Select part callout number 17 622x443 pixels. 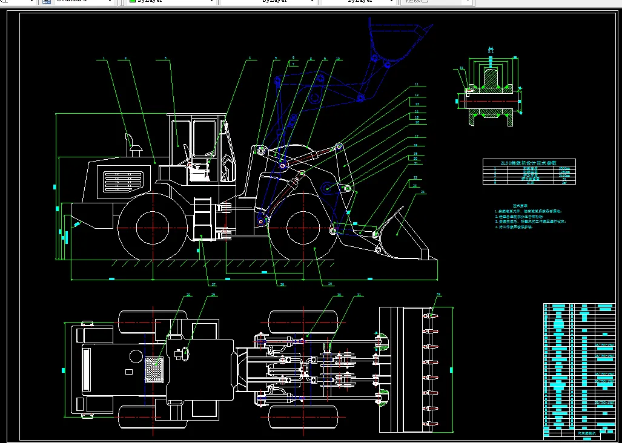pos(416,136)
